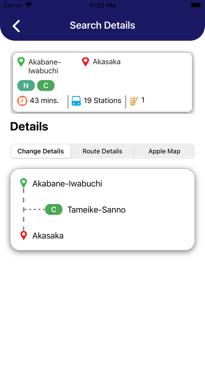Select the orange clock duration icon
Image resolution: width=205 pixels, height=365 pixels.
[22, 101]
